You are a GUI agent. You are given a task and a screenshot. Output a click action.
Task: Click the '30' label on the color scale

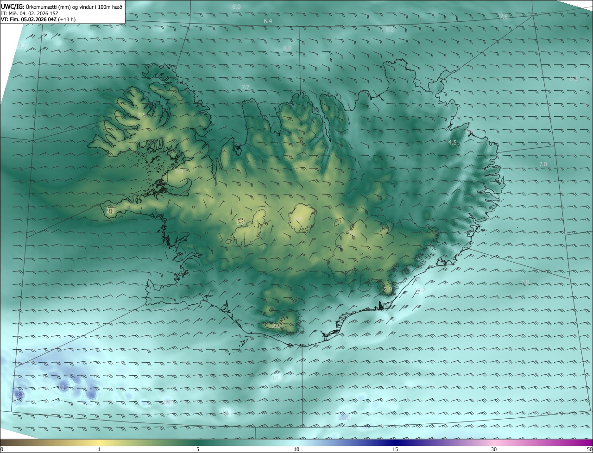[494, 449]
